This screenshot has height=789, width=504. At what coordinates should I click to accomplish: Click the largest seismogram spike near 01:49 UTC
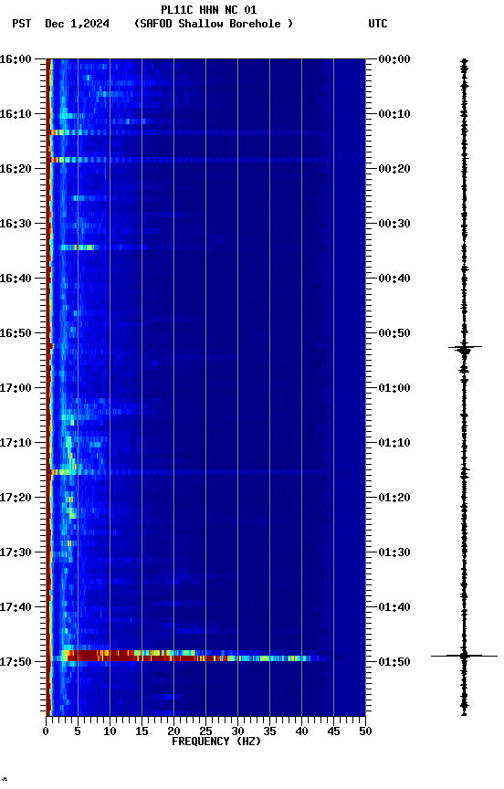click(464, 657)
